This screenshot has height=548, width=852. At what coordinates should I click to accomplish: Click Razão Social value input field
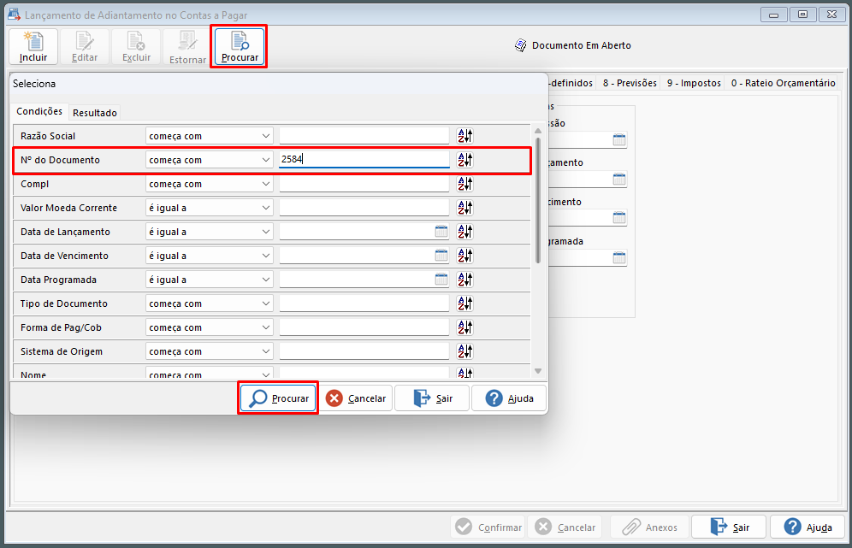364,136
